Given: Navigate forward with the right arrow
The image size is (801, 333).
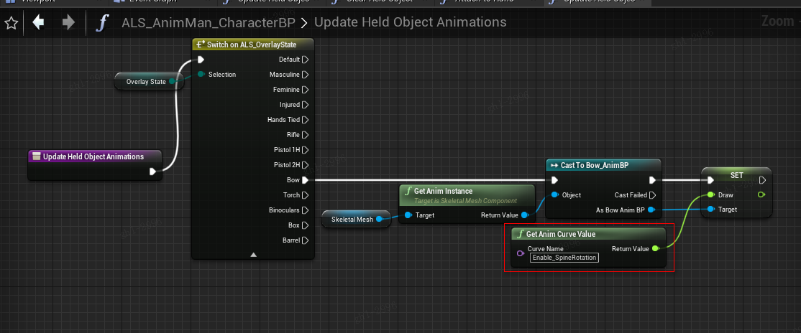Looking at the screenshot, I should point(68,23).
